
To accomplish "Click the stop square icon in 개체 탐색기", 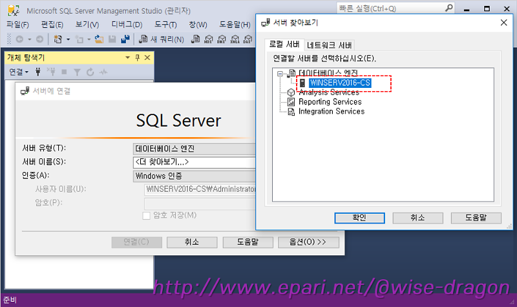I will click(x=64, y=72).
